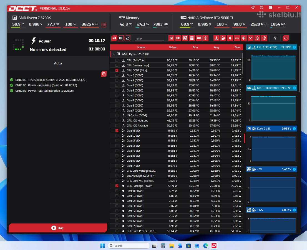Take a screenshot with the camera icon
307x250 pixels.
[x=270, y=7]
